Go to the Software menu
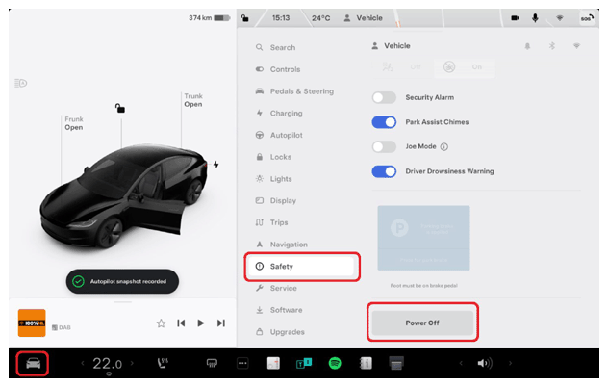The image size is (608, 387). 302,310
